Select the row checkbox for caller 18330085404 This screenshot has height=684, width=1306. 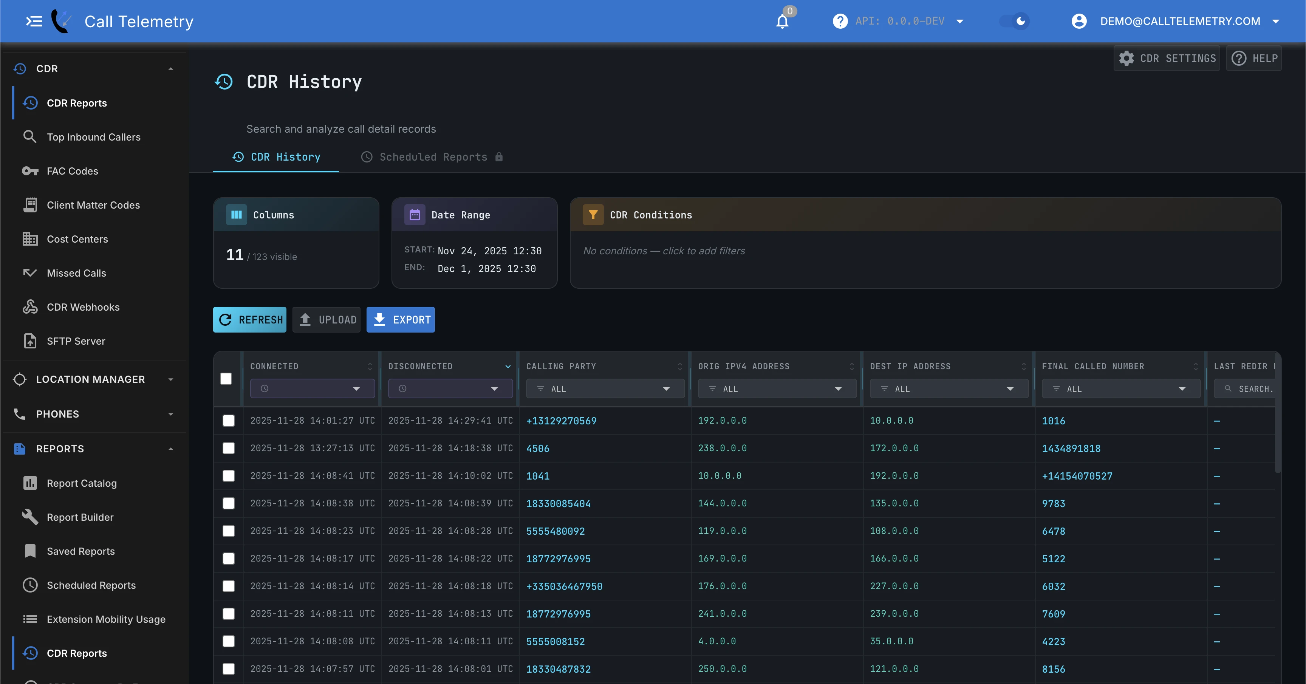[229, 503]
